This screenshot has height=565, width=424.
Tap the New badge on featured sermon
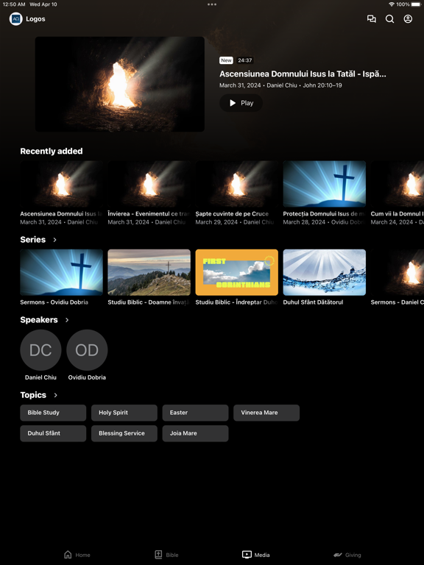(x=226, y=60)
